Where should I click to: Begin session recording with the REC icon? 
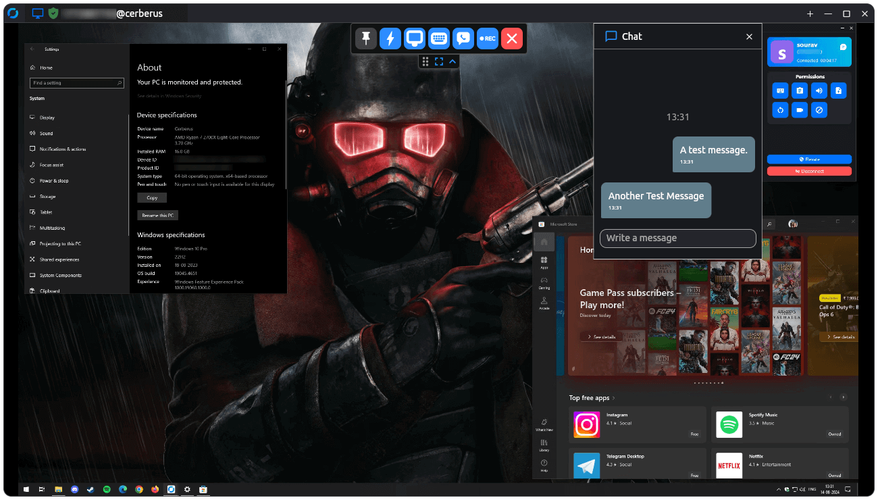487,39
